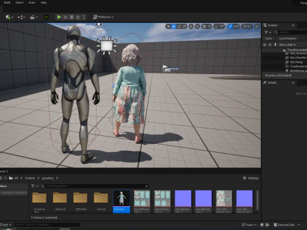Click Content in the breadcrumb path

[x=29, y=178]
